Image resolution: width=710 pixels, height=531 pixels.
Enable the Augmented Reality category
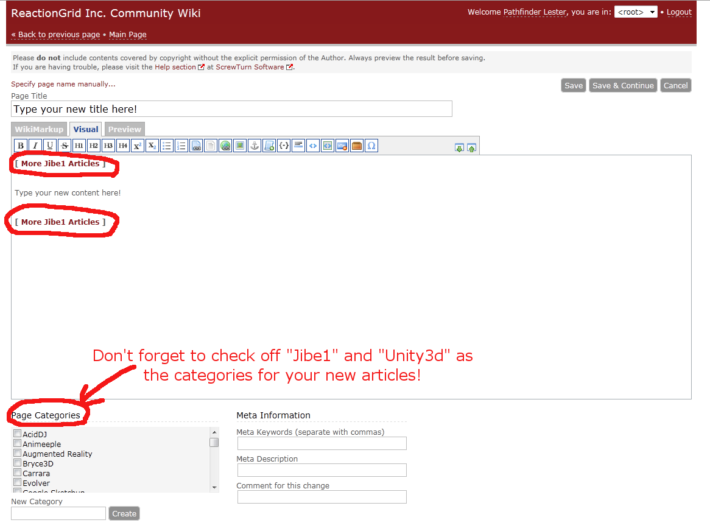coord(17,454)
